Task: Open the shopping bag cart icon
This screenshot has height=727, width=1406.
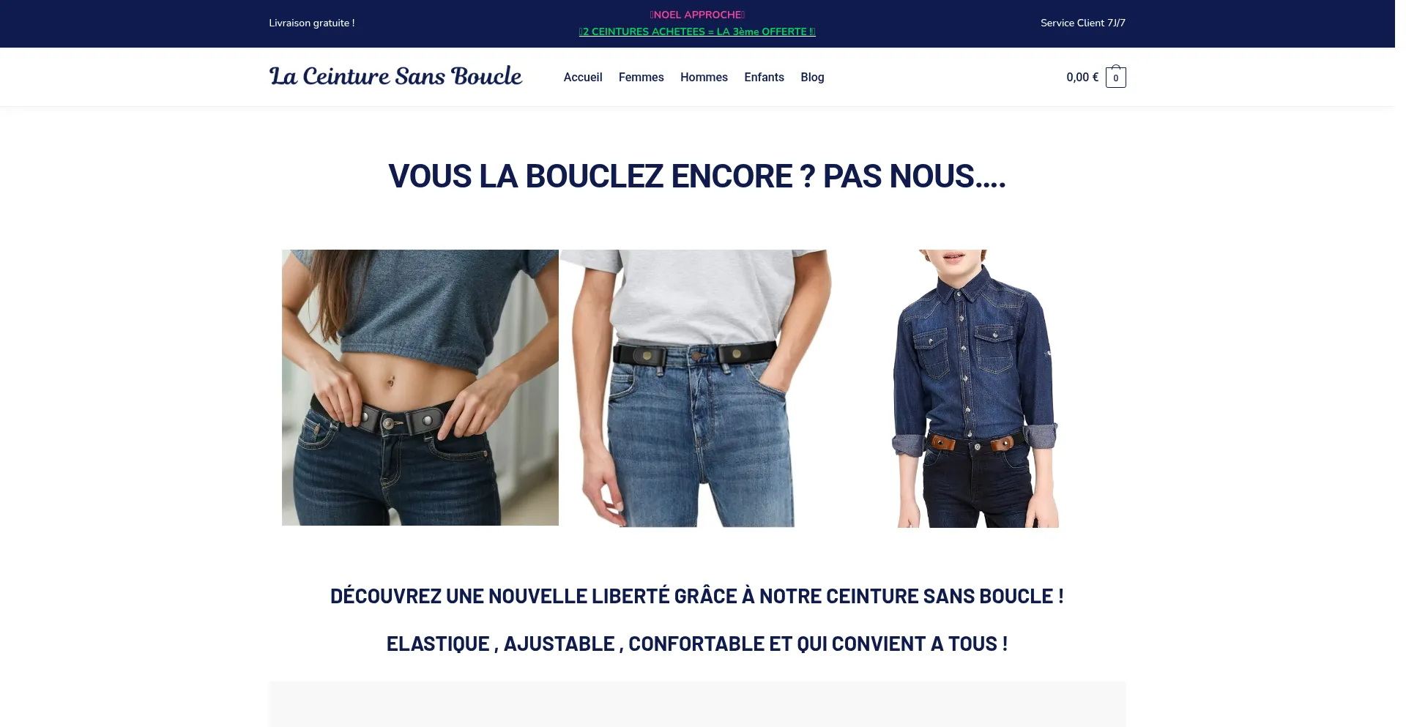Action: (1115, 77)
